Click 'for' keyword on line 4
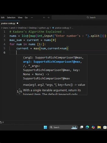The height and width of the screenshot is (143, 107). coord(12,44)
